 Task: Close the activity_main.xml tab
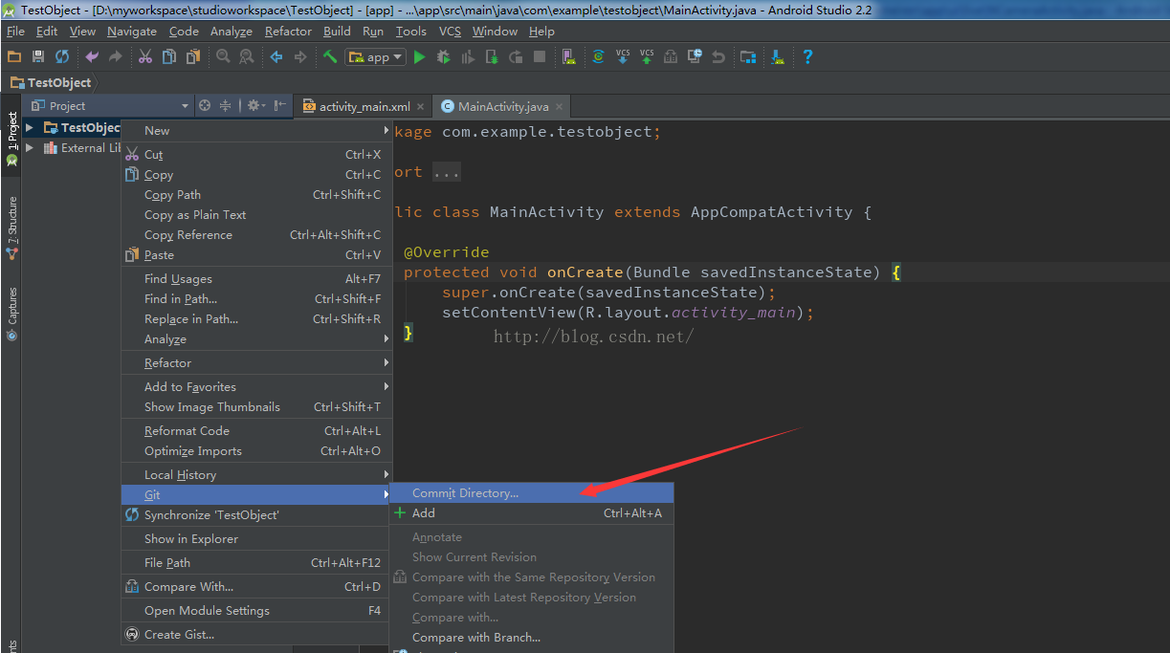coord(420,107)
